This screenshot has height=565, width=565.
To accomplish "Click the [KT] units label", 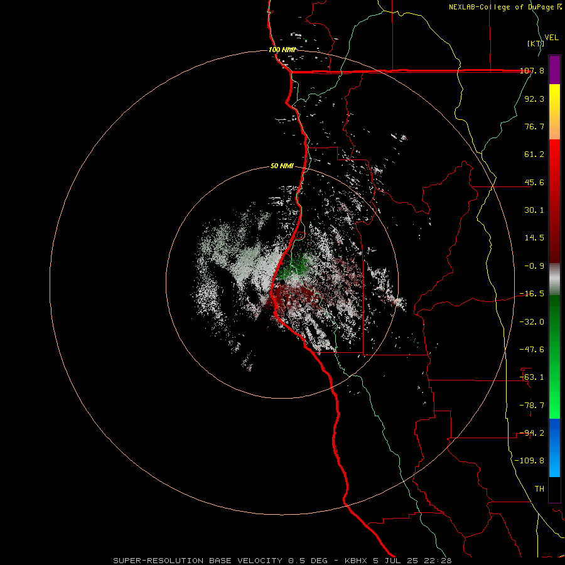I will coord(535,43).
